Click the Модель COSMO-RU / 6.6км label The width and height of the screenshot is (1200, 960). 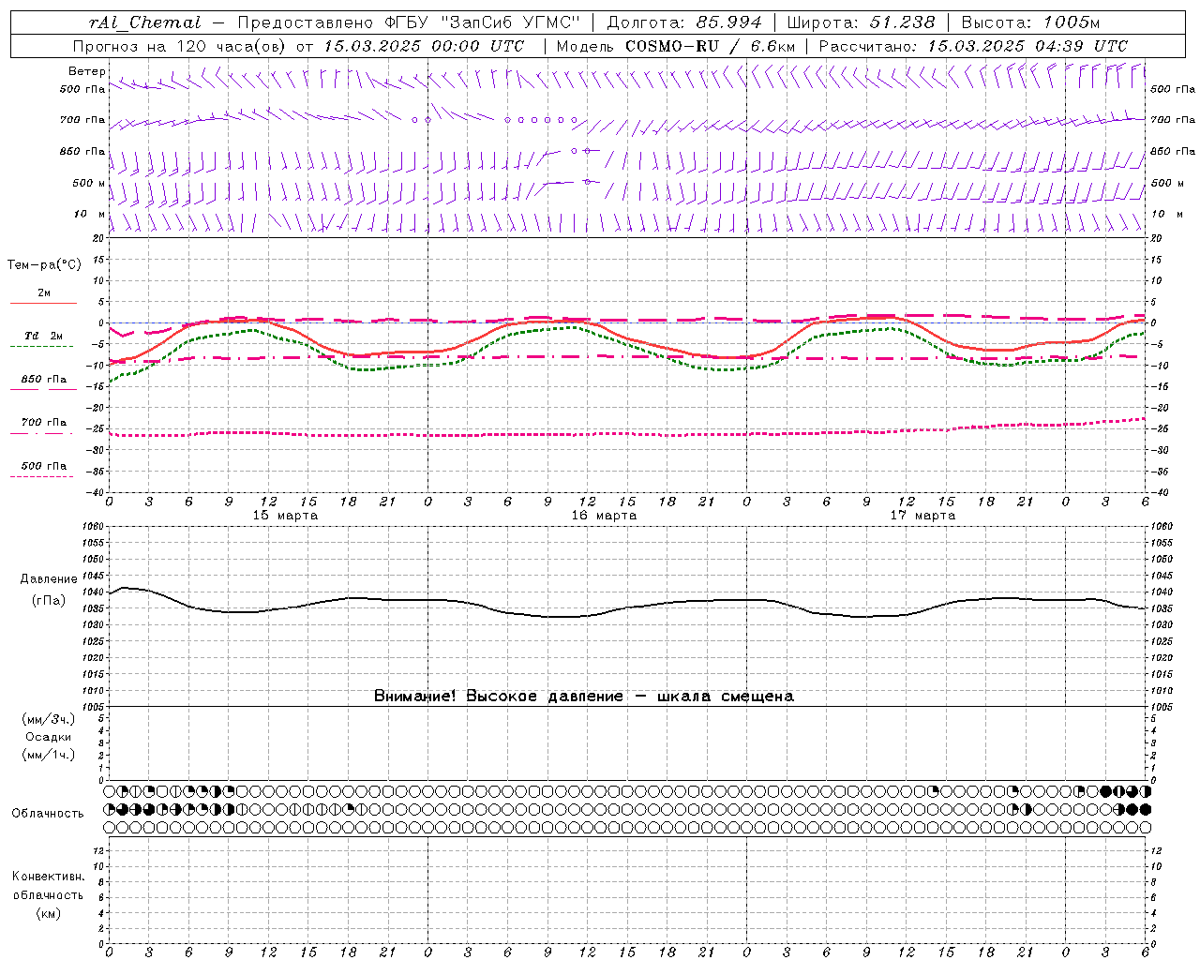676,46
